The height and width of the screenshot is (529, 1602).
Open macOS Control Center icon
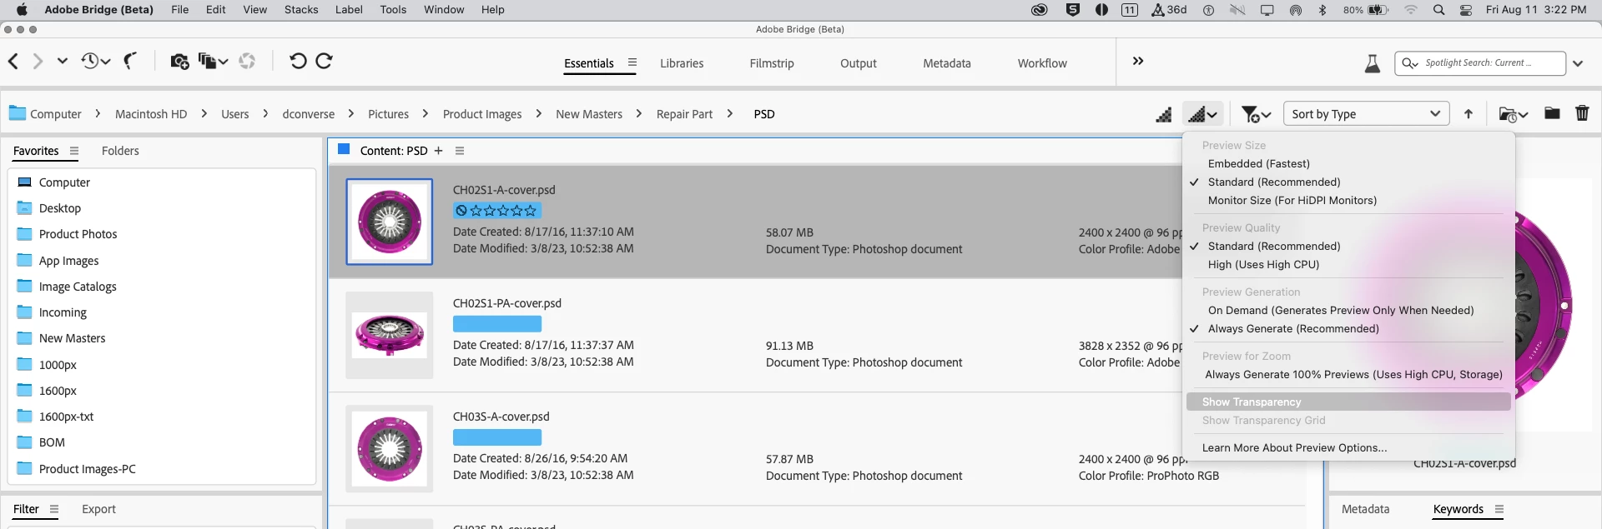click(1466, 10)
